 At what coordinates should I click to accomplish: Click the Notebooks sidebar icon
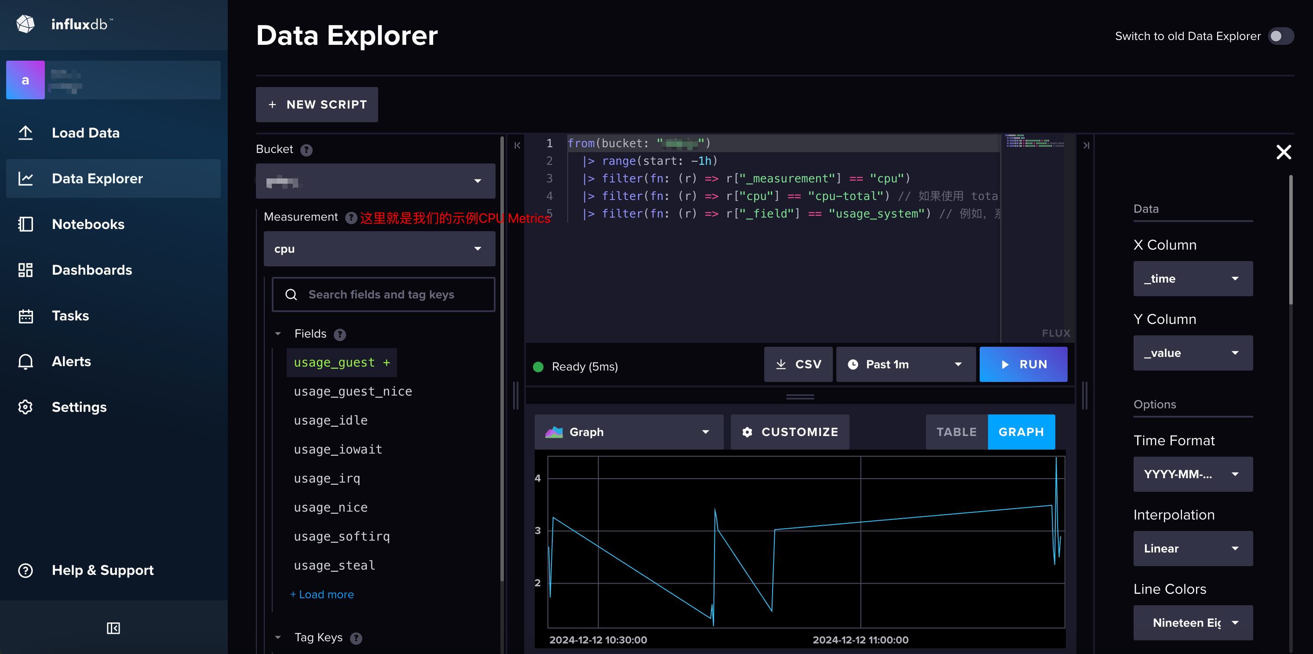26,224
